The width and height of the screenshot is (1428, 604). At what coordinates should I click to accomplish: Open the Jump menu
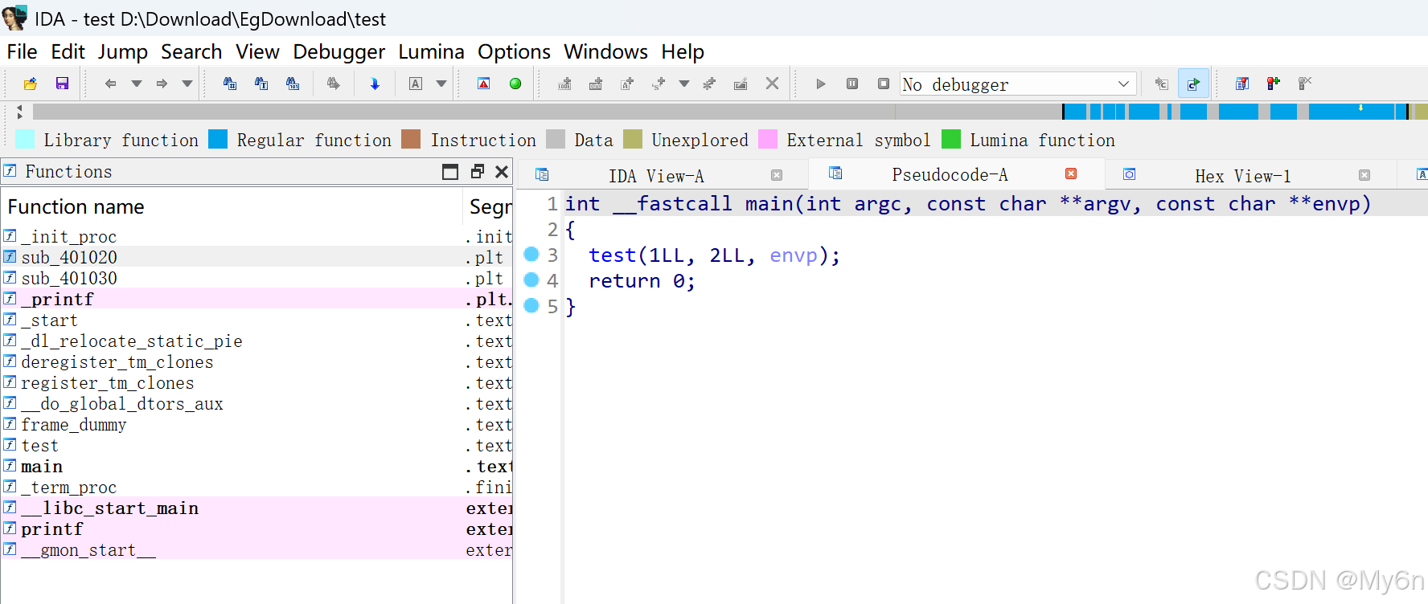(123, 52)
